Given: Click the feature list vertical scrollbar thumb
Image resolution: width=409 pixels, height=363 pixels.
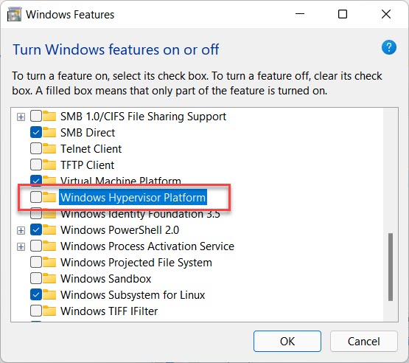Looking at the screenshot, I should pyautogui.click(x=391, y=267).
